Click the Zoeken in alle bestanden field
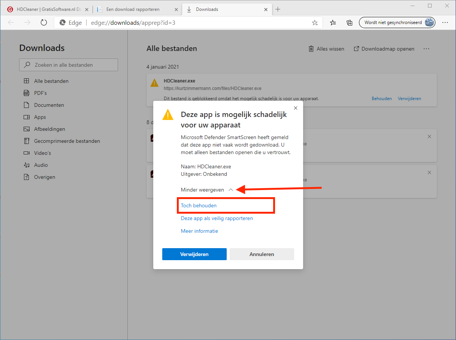Screen dimensions: 456x340 [69, 65]
